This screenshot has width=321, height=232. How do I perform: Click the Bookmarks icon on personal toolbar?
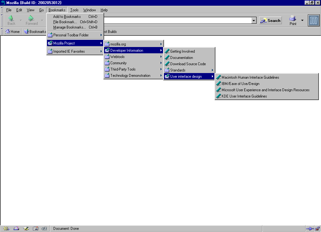26,32
